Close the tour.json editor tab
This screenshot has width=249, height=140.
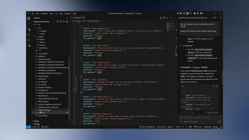(84, 18)
